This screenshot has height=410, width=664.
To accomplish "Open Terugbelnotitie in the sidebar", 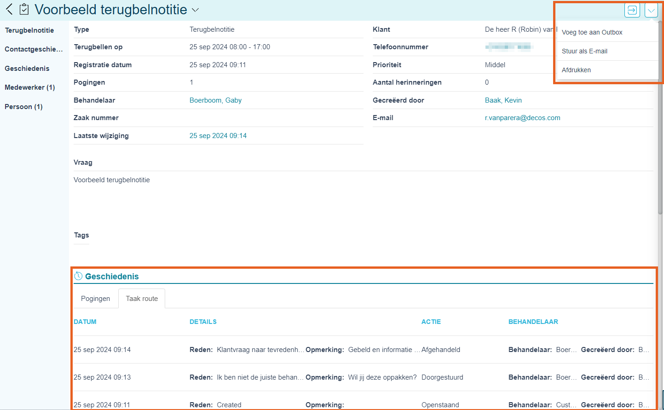I will point(29,30).
